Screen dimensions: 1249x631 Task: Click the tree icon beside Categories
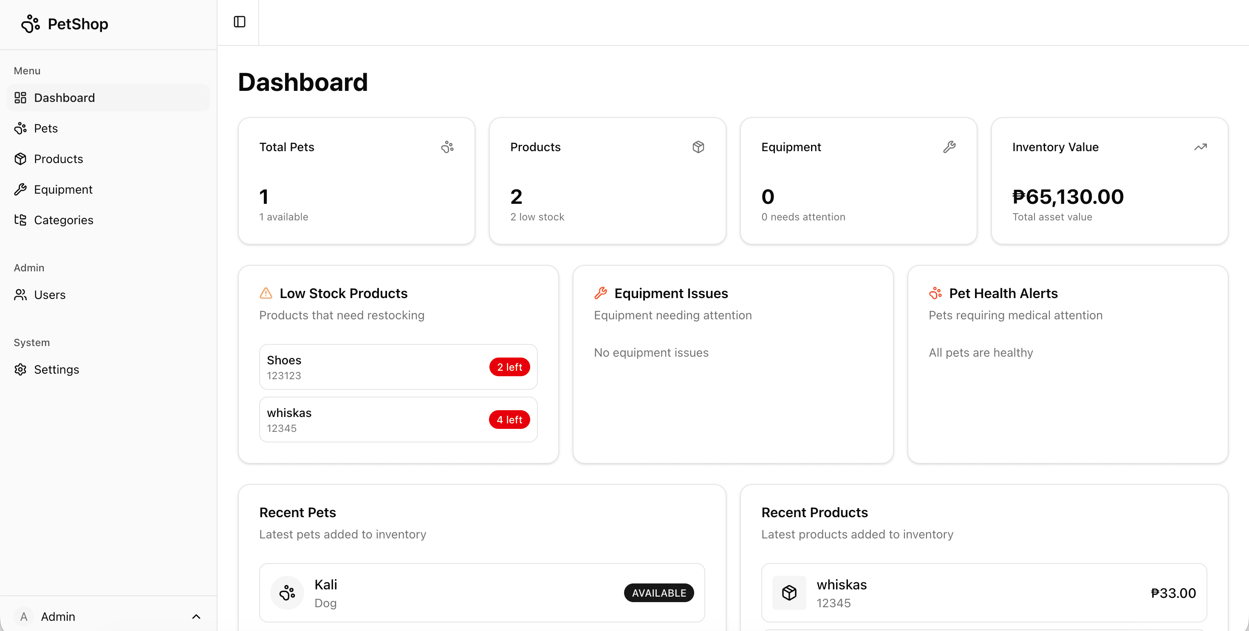[x=20, y=220]
